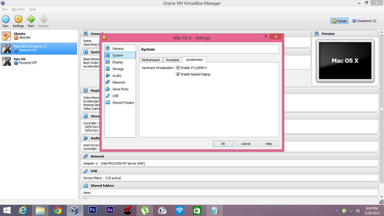
Task: Select Display in the settings sidebar
Action: coord(120,62)
